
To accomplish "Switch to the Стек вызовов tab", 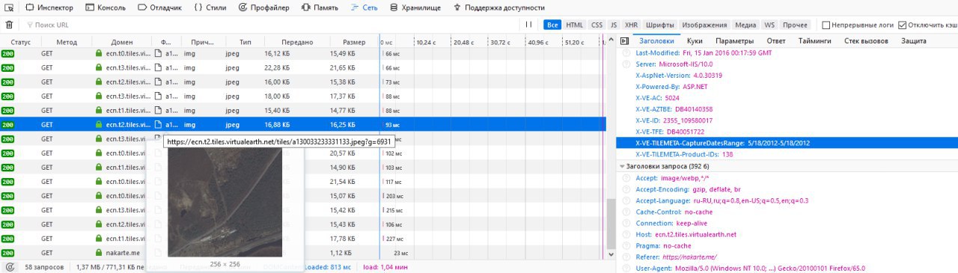I will coord(866,40).
